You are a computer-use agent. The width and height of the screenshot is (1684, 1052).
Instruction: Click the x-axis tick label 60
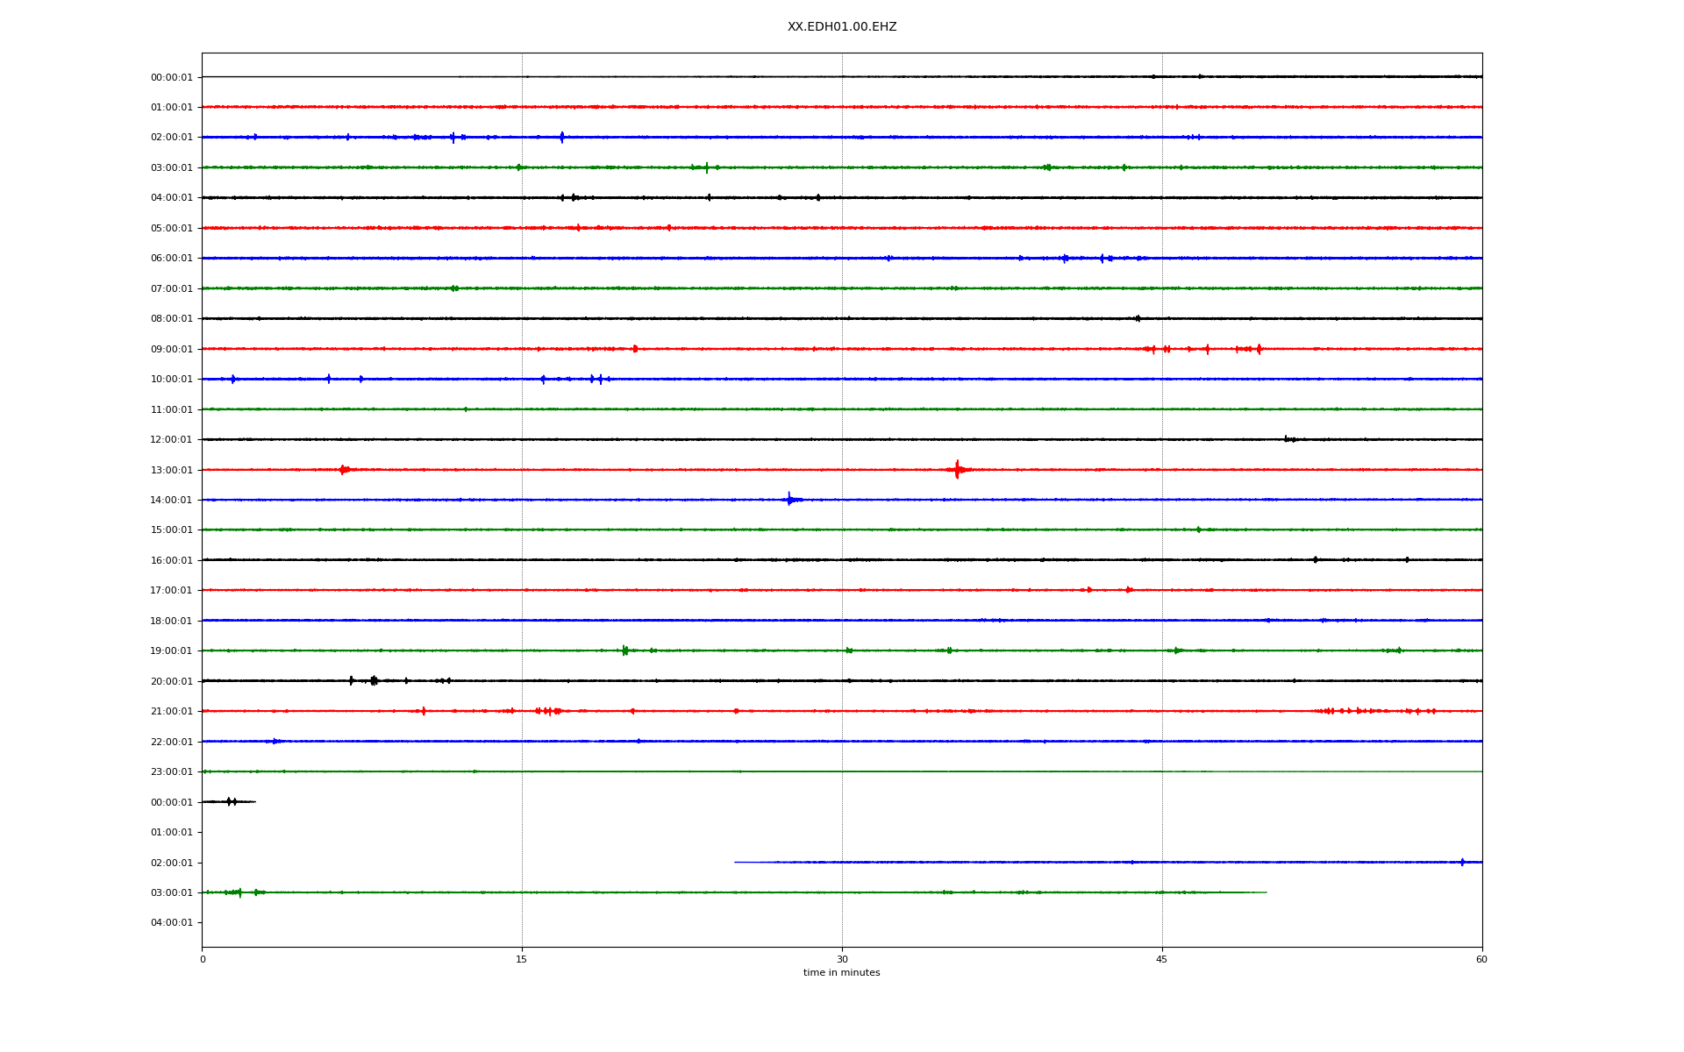pos(1481,959)
